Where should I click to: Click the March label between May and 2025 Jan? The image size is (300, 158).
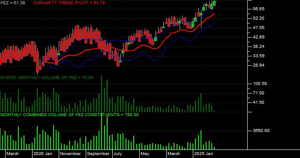point(174,154)
